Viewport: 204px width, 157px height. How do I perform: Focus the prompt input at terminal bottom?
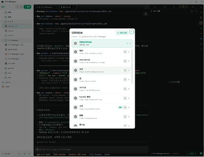[92, 149]
